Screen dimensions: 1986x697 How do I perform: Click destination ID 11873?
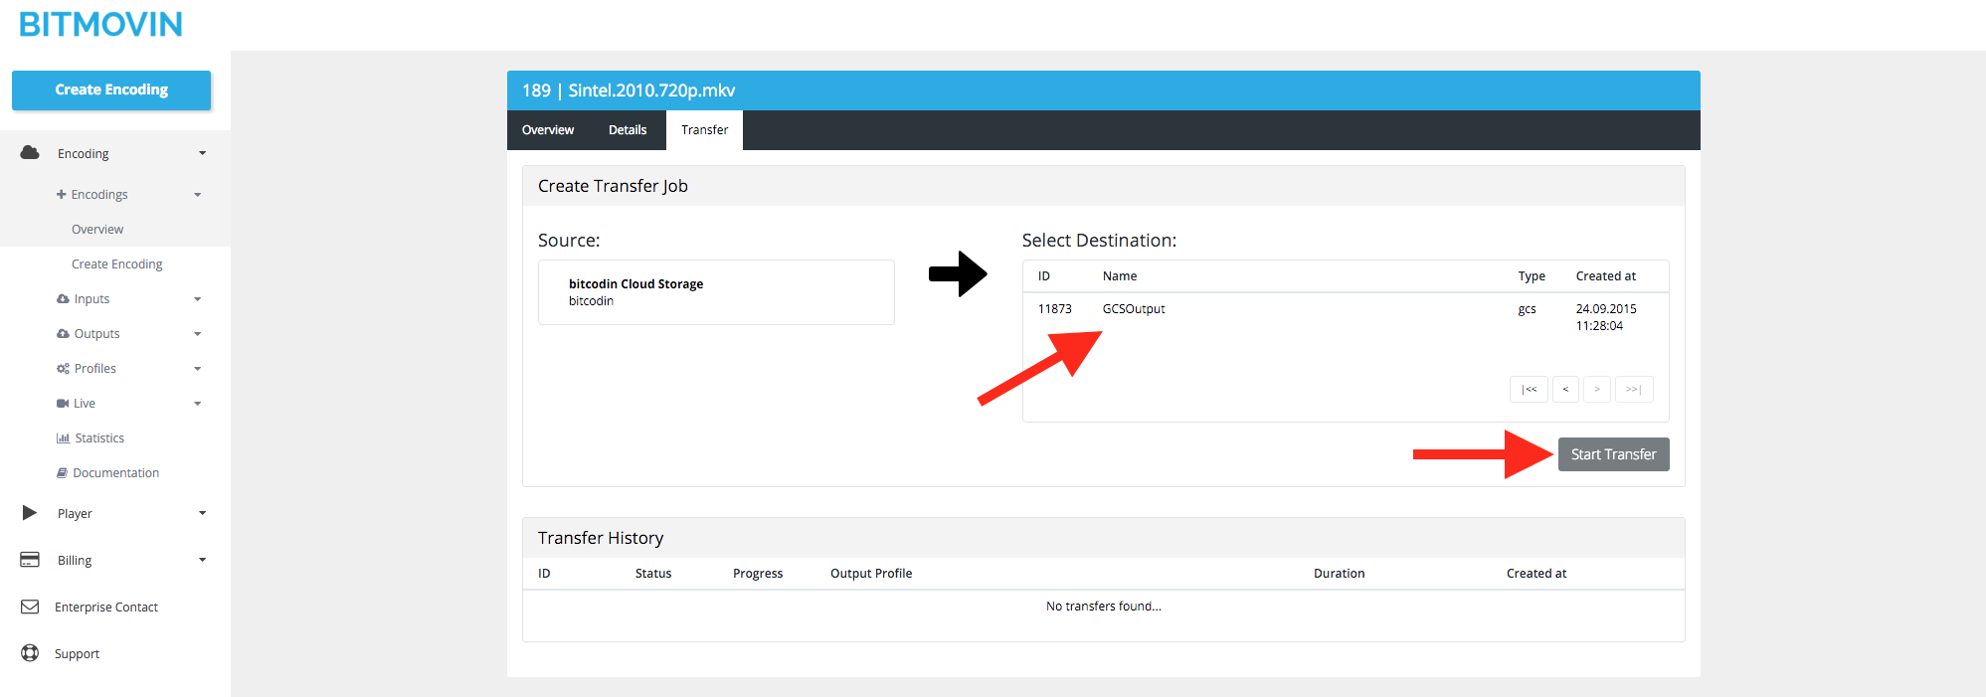pyautogui.click(x=1055, y=309)
